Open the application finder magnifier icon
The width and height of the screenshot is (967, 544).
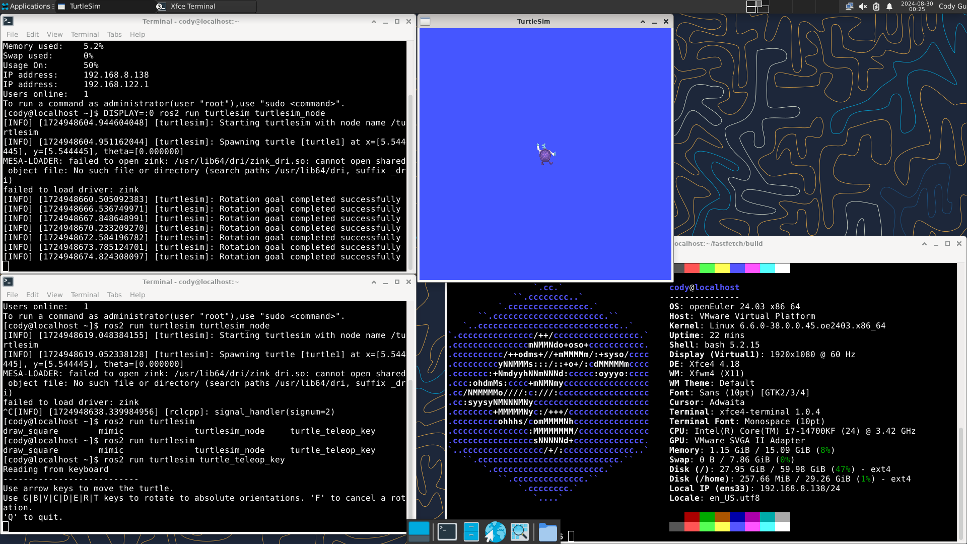520,531
